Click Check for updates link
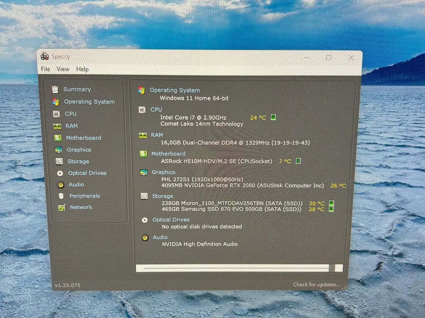 (316, 285)
